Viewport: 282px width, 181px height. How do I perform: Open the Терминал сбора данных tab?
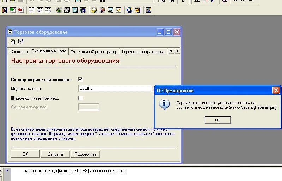[x=143, y=52]
